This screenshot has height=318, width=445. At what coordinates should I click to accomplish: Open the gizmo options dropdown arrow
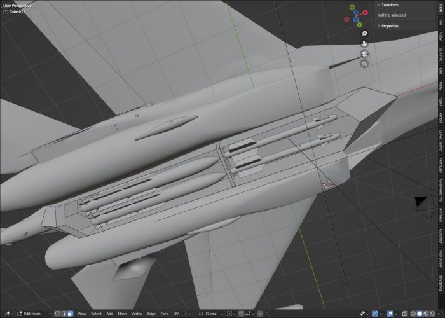coord(381,314)
